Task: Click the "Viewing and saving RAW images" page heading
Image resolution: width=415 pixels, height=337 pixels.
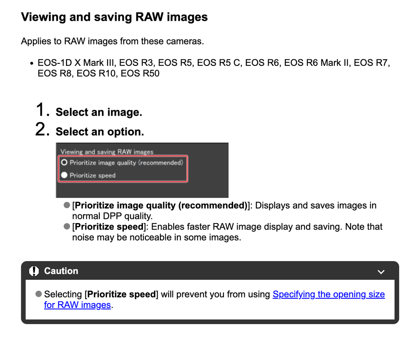Action: coord(114,17)
